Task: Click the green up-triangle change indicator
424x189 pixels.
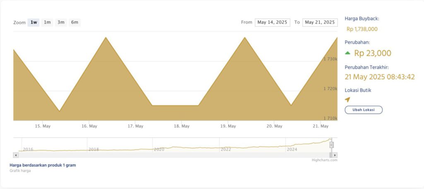Action: pos(348,53)
